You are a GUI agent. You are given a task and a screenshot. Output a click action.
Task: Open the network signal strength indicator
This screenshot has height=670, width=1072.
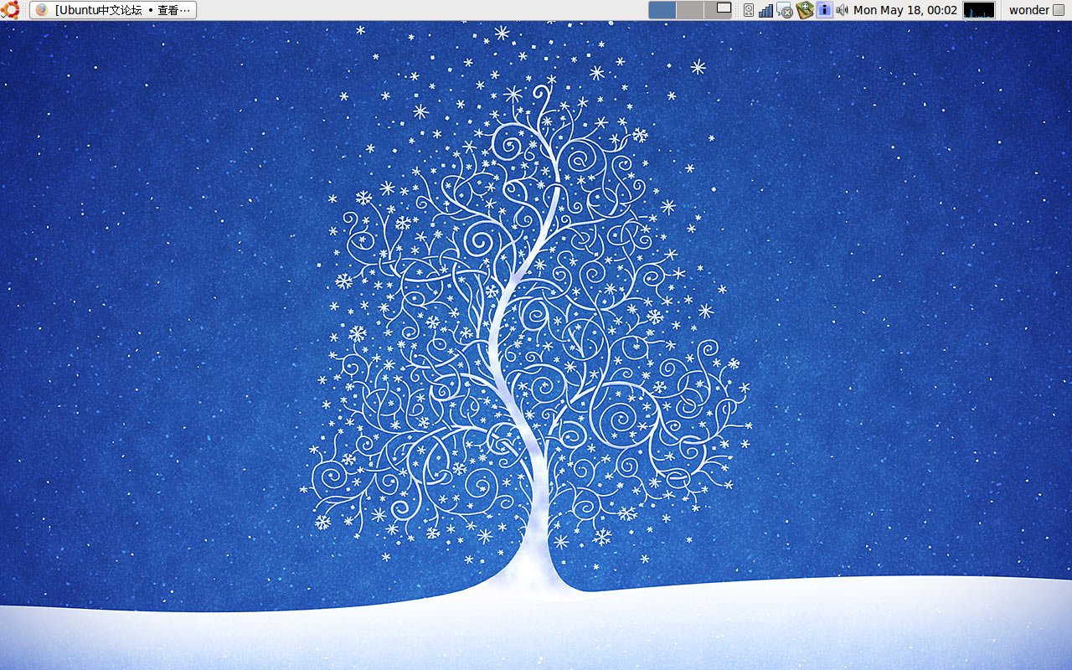coord(765,10)
